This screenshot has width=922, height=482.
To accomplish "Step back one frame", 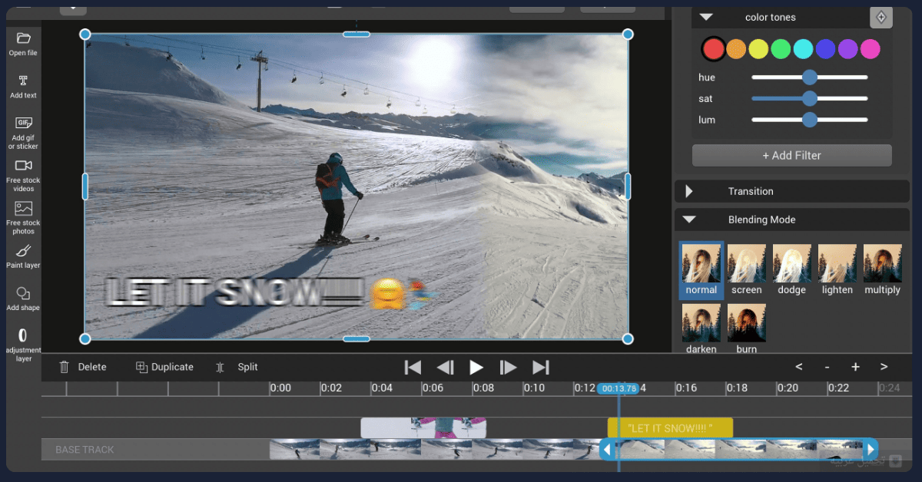I will [x=445, y=367].
